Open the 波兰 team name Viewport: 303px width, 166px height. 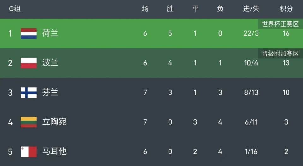coord(50,63)
